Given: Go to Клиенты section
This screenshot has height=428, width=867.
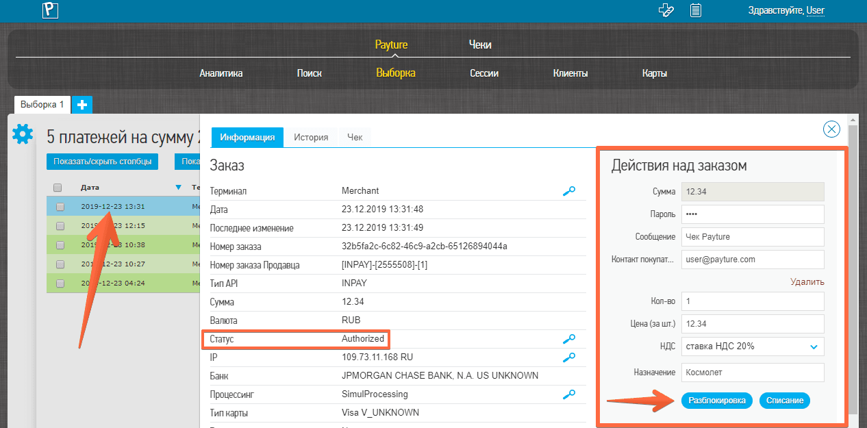Looking at the screenshot, I should [x=570, y=73].
